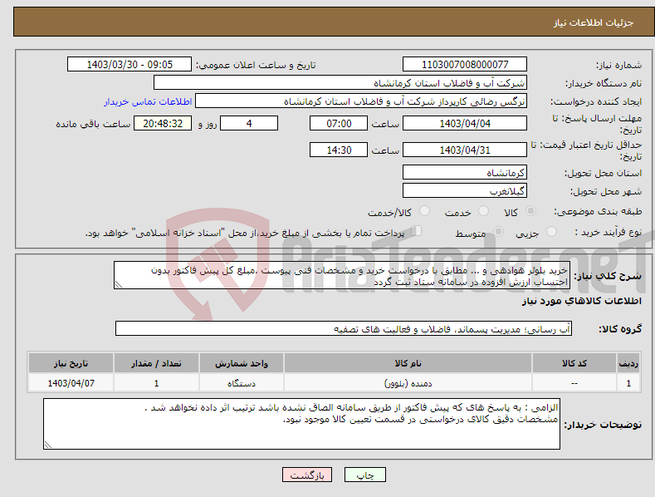The image size is (655, 497).
Task: Click the validity time field 14:30
Action: [x=339, y=150]
